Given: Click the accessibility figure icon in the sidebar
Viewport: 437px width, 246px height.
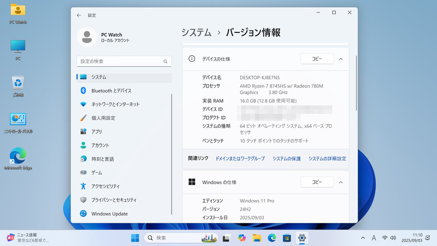Looking at the screenshot, I should (x=83, y=186).
